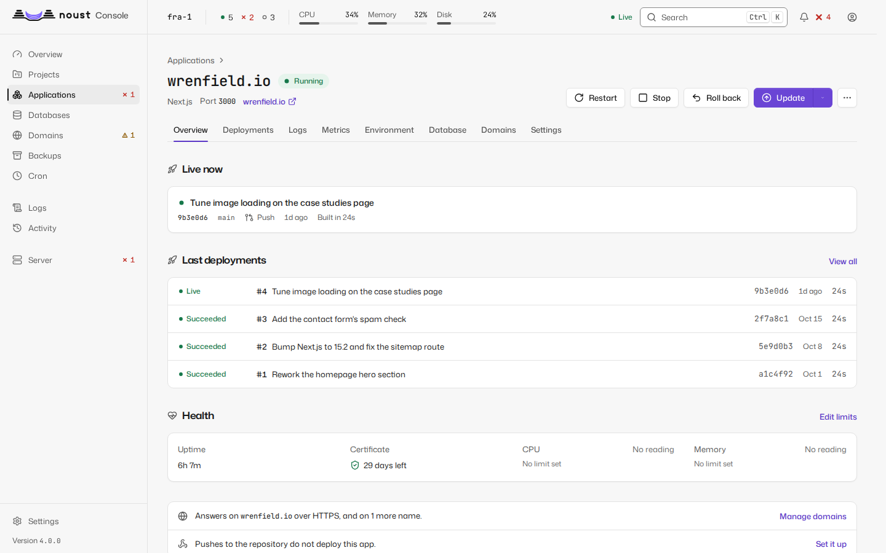Restart the wrenfield.io application
886x553 pixels.
(596, 98)
